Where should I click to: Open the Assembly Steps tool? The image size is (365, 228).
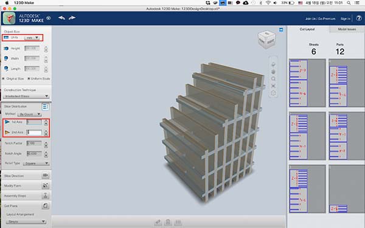[45, 195]
